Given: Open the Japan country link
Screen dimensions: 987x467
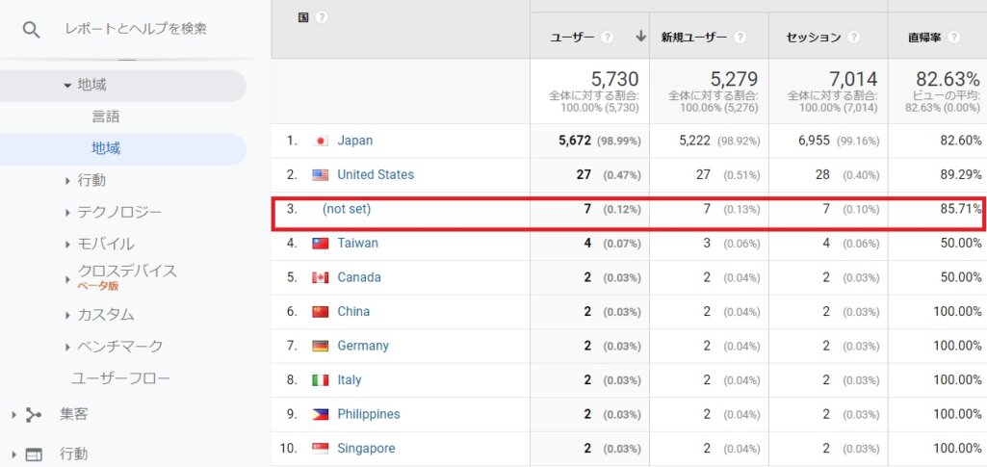Looking at the screenshot, I should pos(354,141).
